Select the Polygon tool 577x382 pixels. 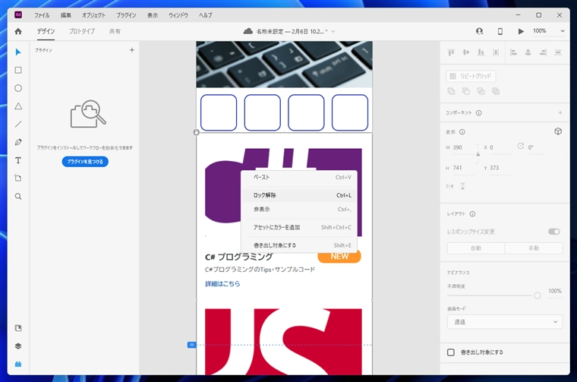[x=18, y=106]
